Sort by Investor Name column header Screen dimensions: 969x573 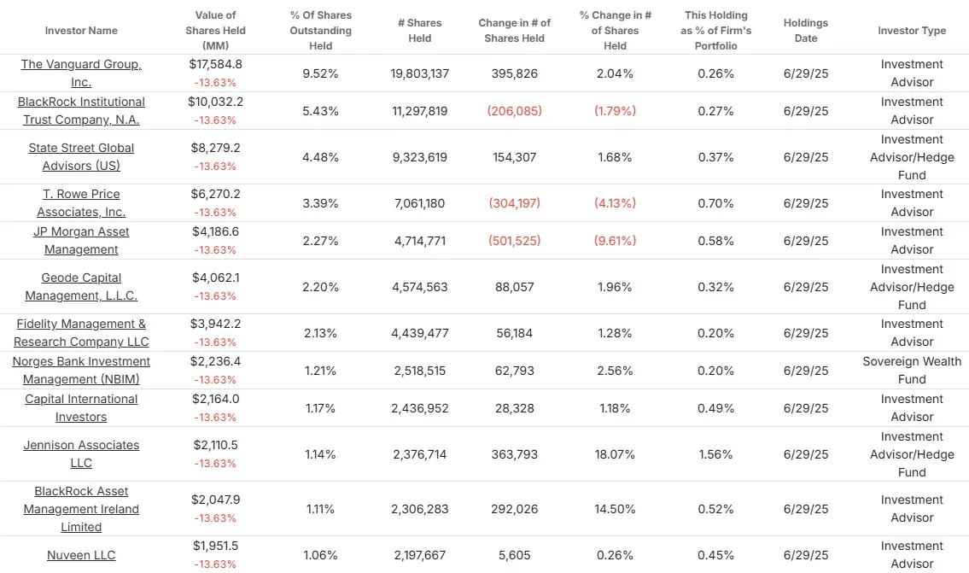[x=81, y=30]
